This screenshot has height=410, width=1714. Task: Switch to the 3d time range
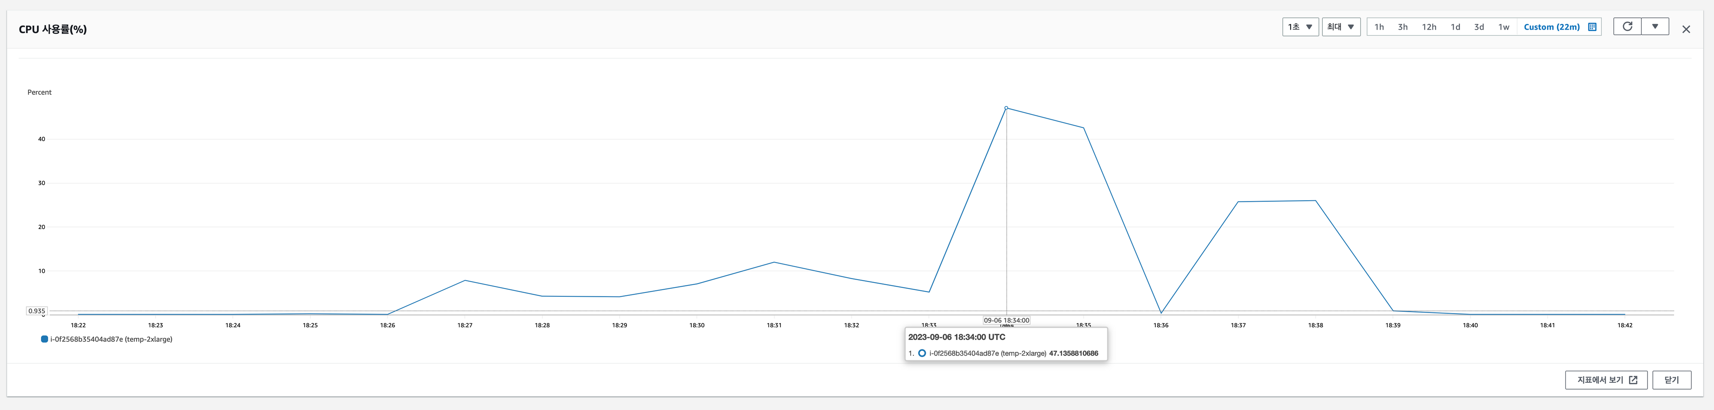point(1478,27)
